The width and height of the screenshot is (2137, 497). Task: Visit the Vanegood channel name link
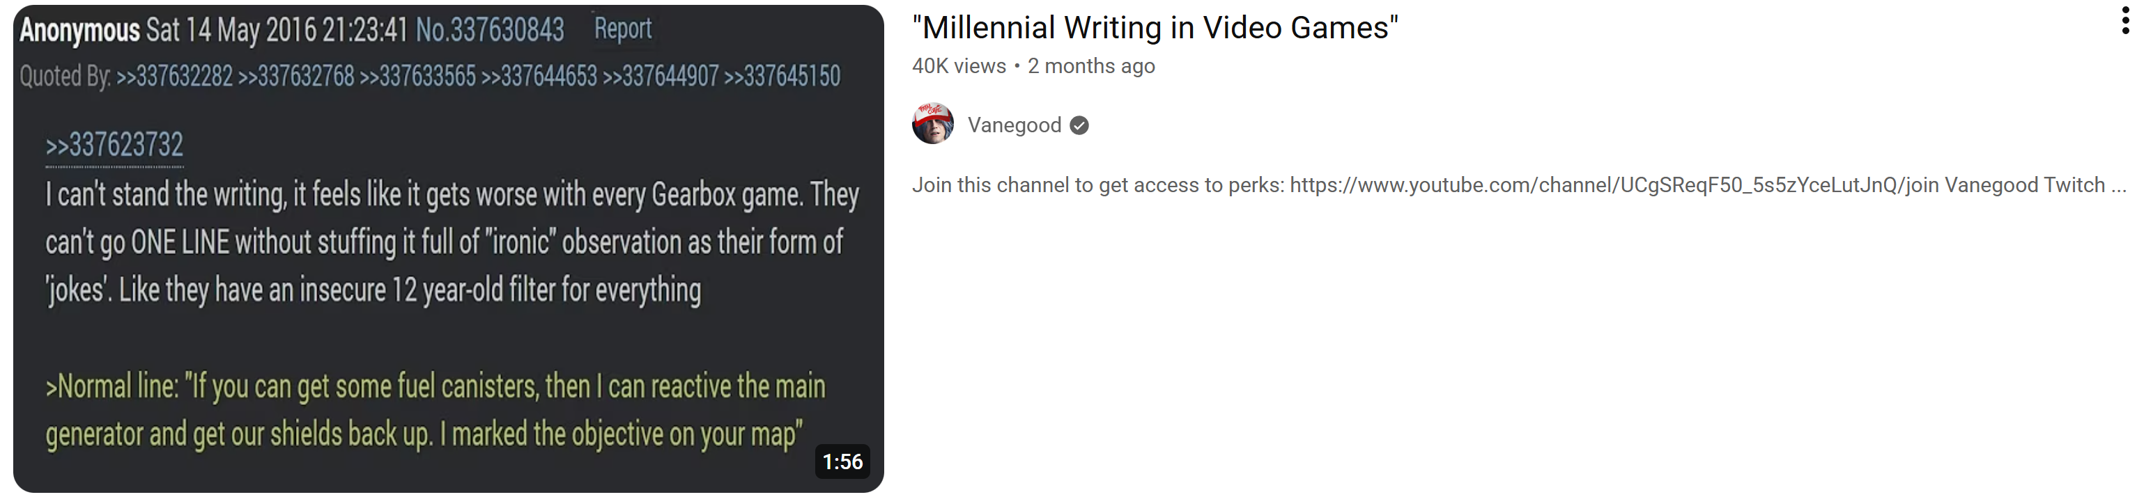point(1014,125)
